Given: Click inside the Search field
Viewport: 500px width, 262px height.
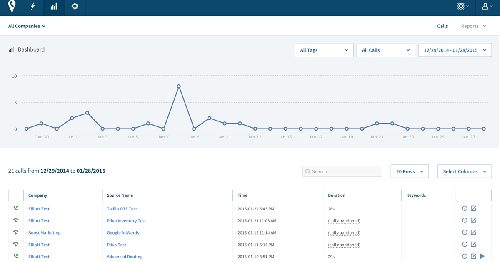Looking at the screenshot, I should point(342,171).
